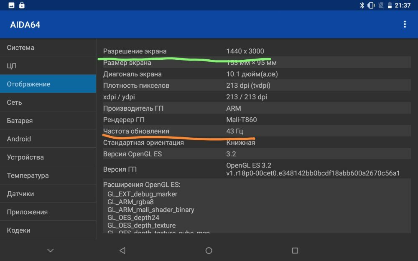Open the three-dot overflow menu

(405, 25)
